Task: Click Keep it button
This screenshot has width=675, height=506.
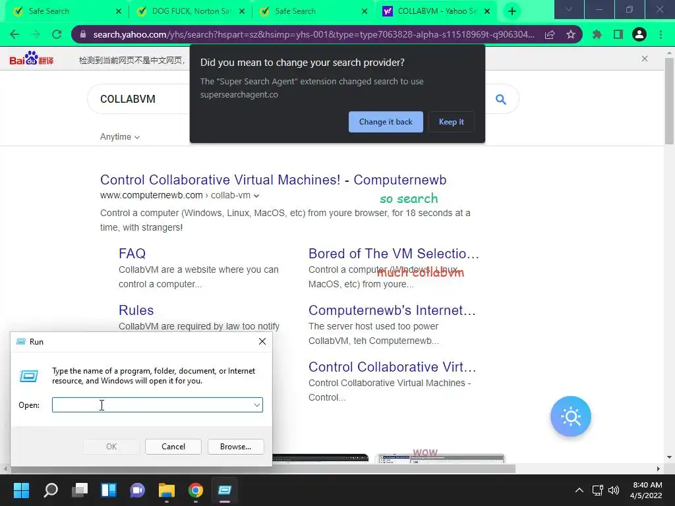Action: click(451, 122)
